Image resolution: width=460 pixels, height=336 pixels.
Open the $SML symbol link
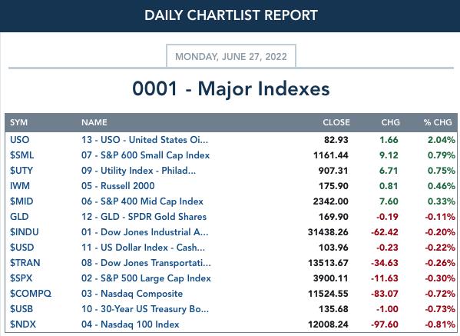22,155
